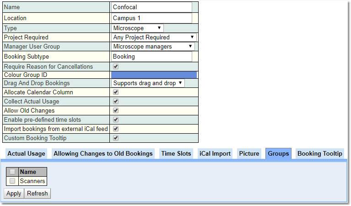Toggle Custom Booking Tooltip checkbox
351x206 pixels.
[x=116, y=138]
